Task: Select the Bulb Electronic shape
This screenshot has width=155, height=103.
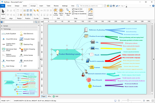Action: pos(27,34)
